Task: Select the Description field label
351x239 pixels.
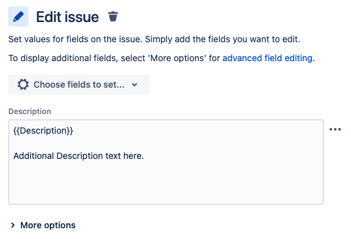Action: [30, 112]
